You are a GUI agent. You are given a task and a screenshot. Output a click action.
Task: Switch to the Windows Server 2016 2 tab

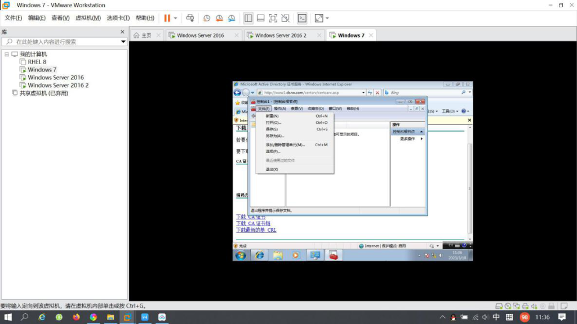pos(281,35)
